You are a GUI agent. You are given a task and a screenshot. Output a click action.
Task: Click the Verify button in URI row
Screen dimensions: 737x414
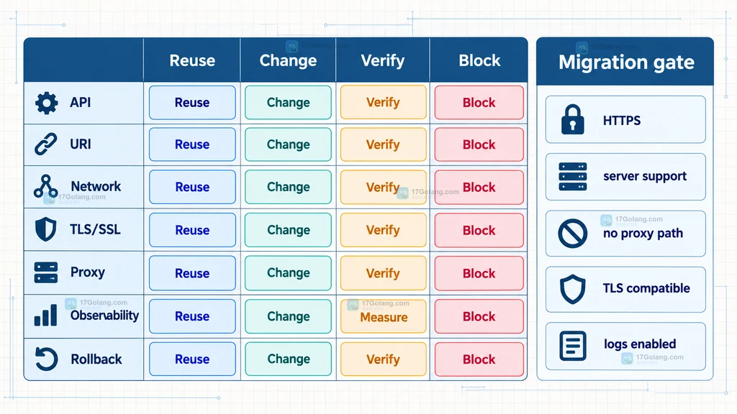pyautogui.click(x=384, y=144)
